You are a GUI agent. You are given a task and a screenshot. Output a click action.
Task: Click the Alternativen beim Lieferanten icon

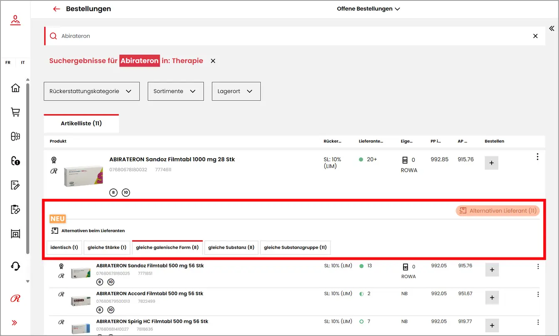click(x=54, y=230)
